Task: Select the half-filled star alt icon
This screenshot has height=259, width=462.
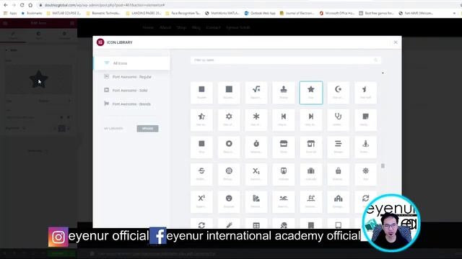Action: point(201,120)
